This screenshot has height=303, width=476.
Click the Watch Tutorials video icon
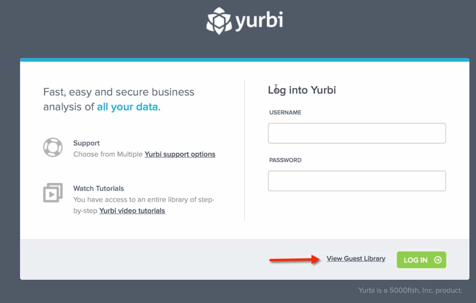click(x=53, y=193)
